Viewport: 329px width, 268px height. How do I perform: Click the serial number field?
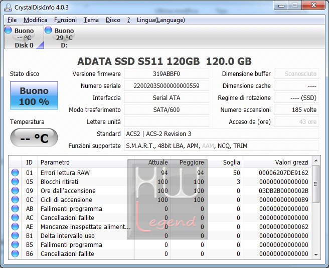167,86
